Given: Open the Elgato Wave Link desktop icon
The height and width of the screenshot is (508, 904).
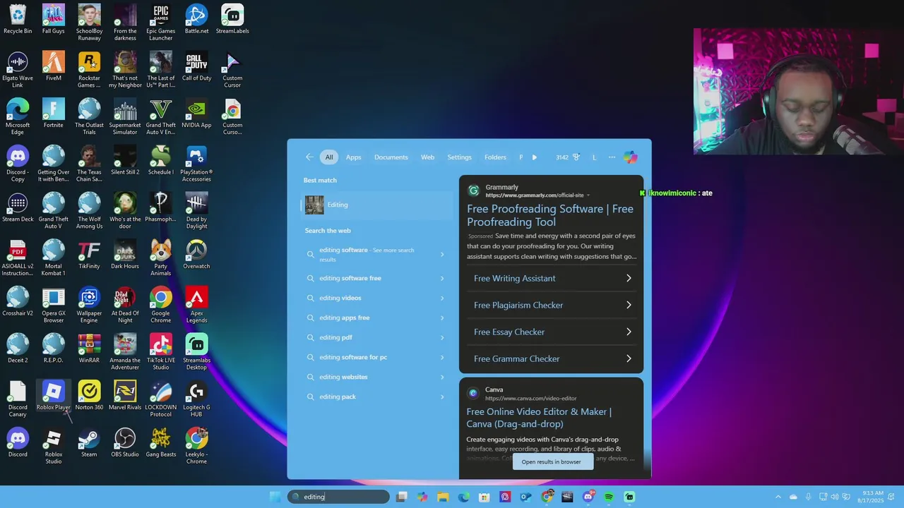Looking at the screenshot, I should (18, 69).
